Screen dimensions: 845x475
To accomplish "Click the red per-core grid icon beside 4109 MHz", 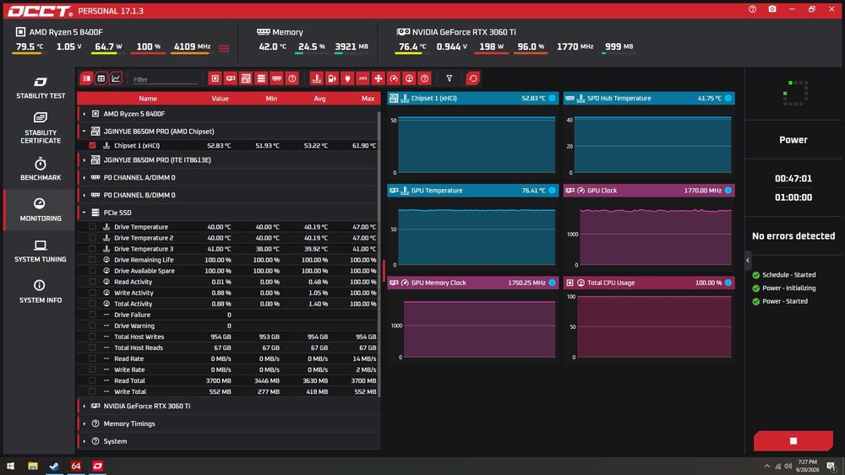I will coord(224,48).
